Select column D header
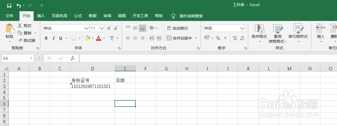The width and height of the screenshot is (337, 126). (x=92, y=69)
